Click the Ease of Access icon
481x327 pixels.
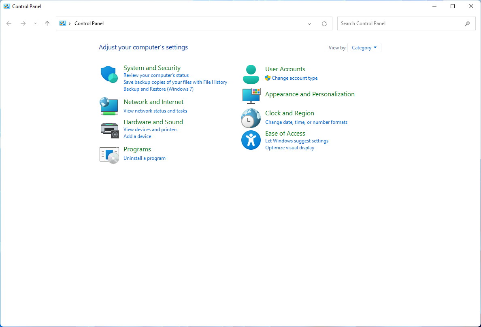[x=251, y=140]
